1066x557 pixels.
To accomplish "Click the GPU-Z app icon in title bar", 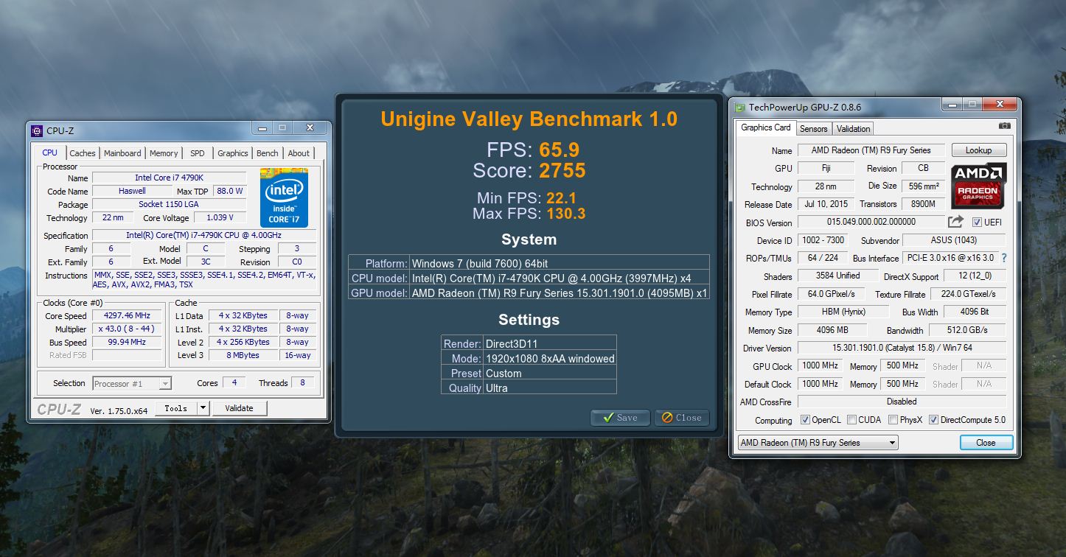I will [x=739, y=108].
